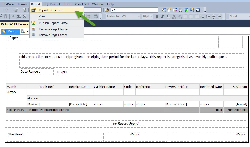Increase indent of text
250x147 pixels.
pos(220,16)
